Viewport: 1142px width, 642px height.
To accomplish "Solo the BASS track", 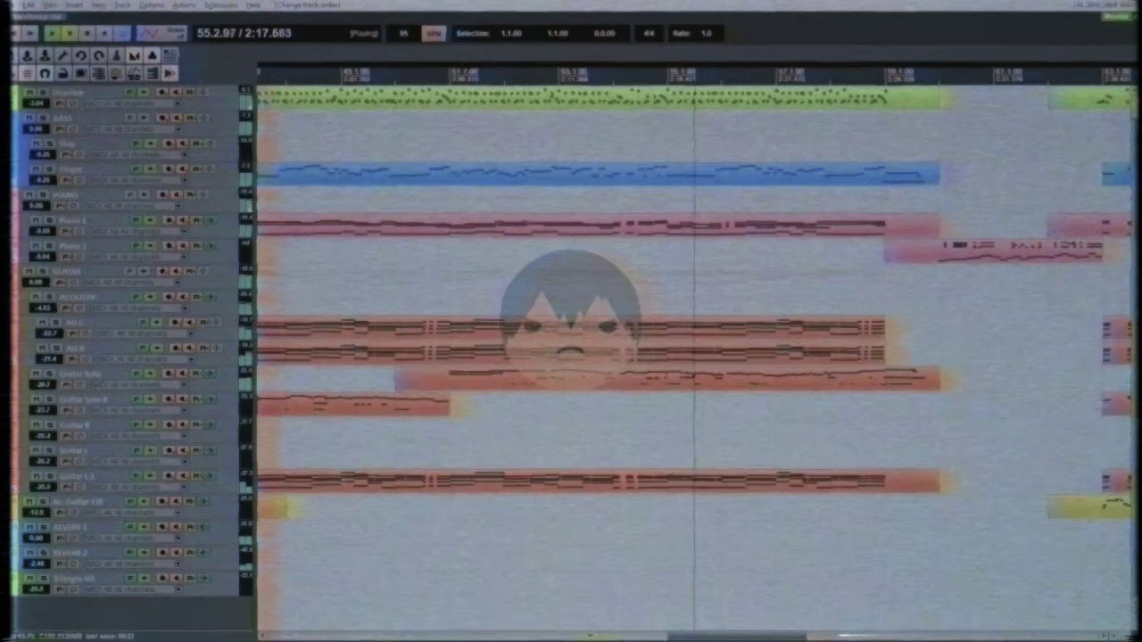I will coord(43,118).
